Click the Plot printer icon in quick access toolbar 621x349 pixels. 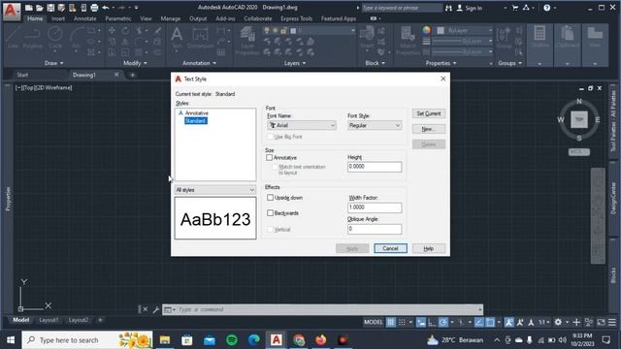pyautogui.click(x=94, y=8)
